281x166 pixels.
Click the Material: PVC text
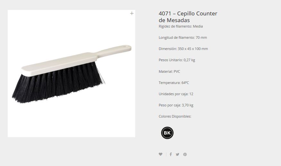click(169, 71)
